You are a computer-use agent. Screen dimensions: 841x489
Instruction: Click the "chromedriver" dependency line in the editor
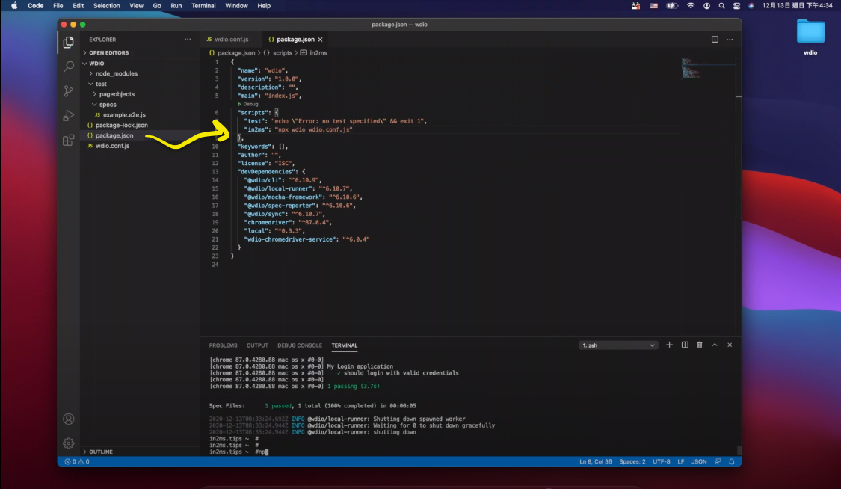pos(288,223)
